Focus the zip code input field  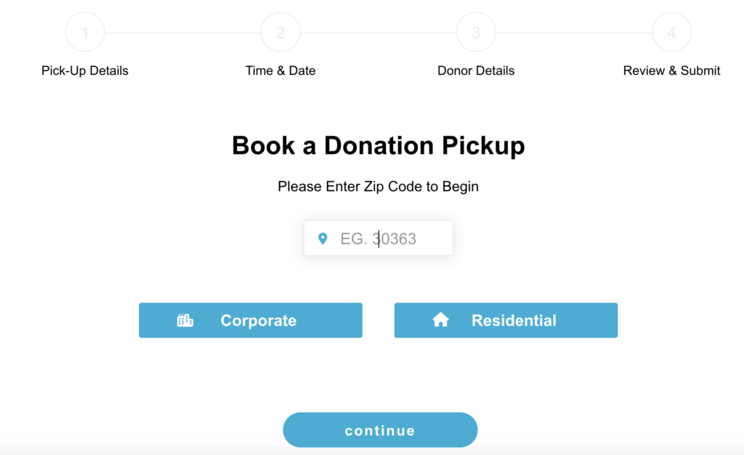pyautogui.click(x=378, y=238)
